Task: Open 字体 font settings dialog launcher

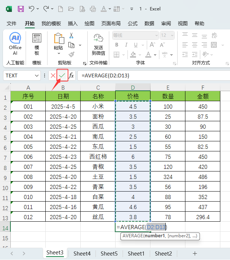Action: click(x=175, y=64)
